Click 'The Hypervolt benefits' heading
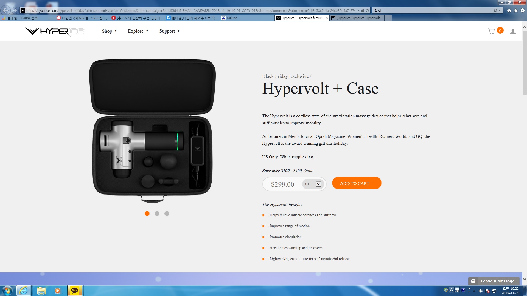 click(x=282, y=205)
